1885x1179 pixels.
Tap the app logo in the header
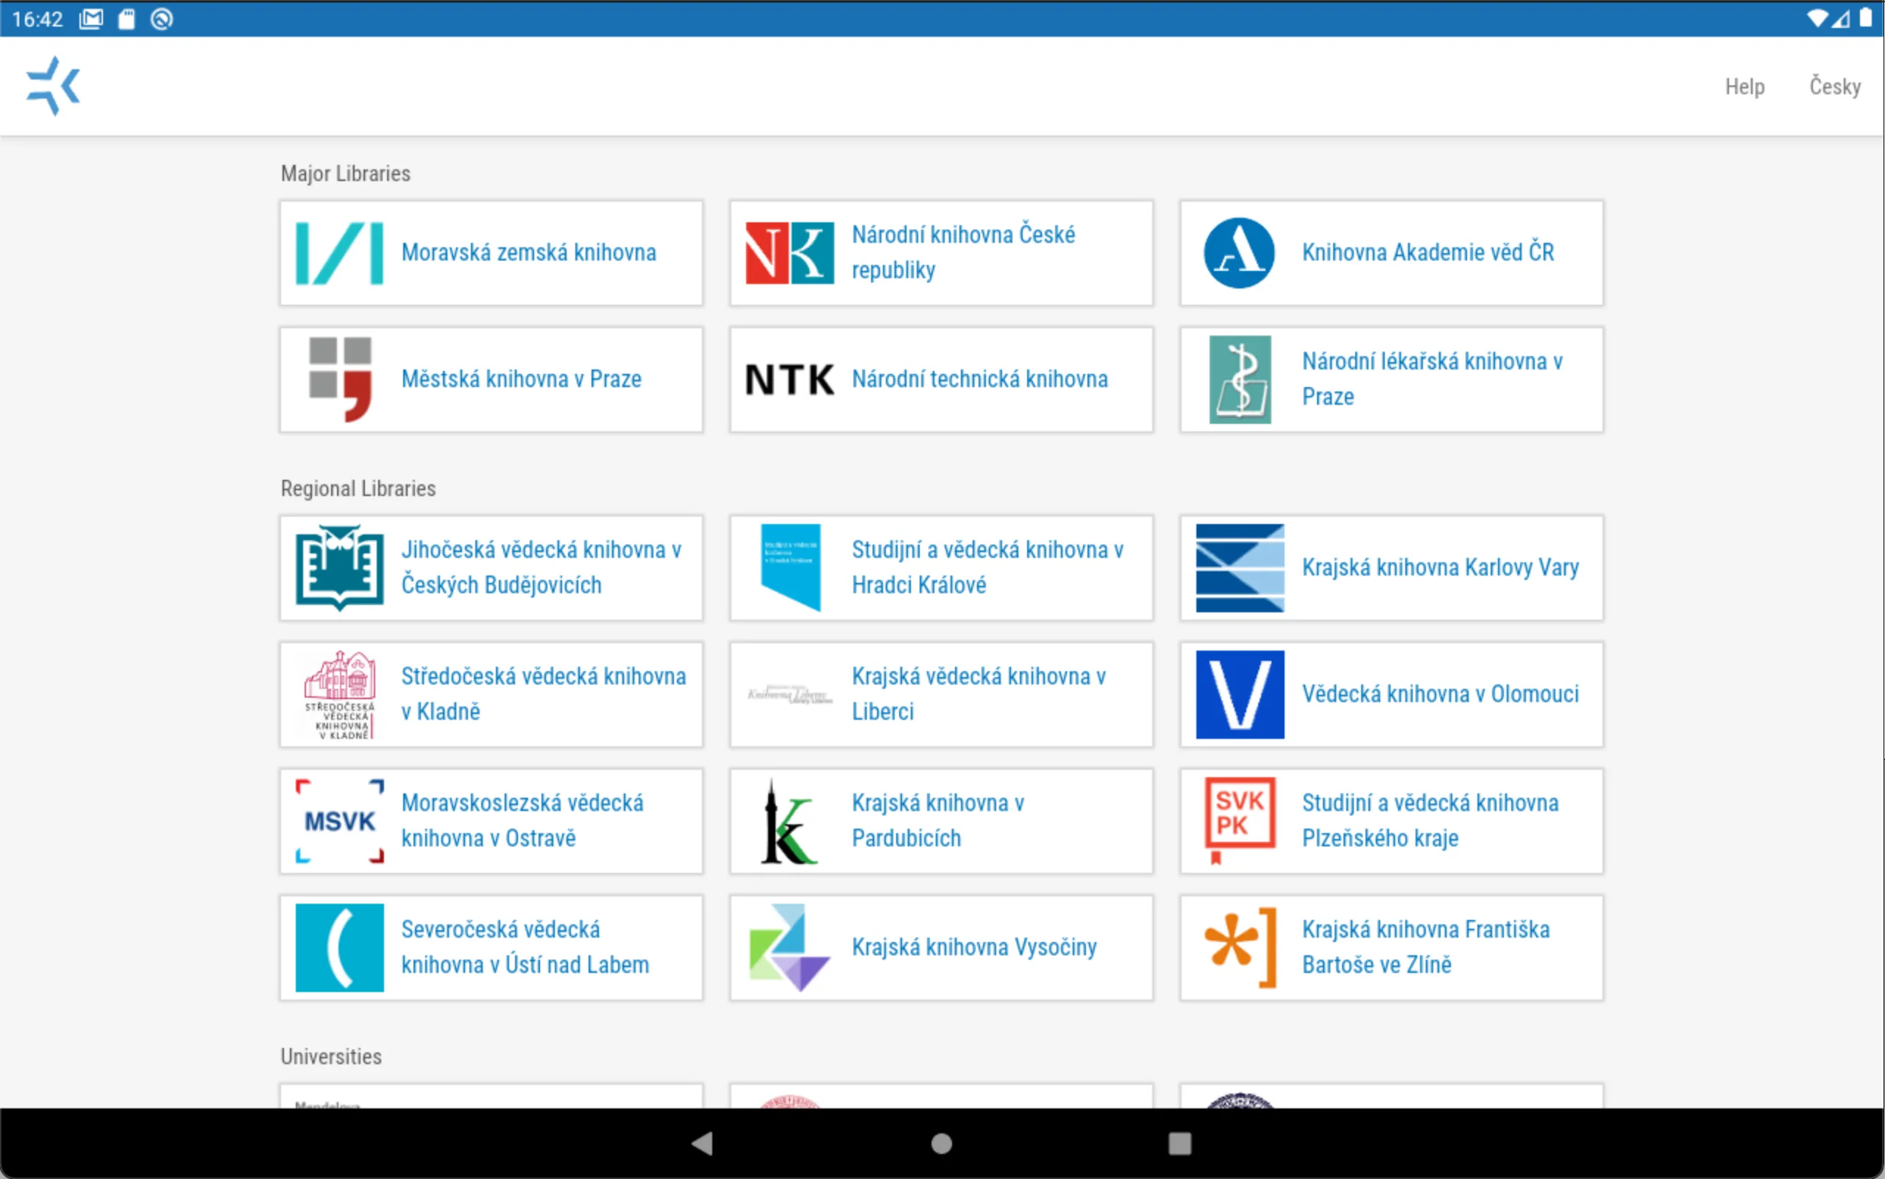pyautogui.click(x=53, y=86)
